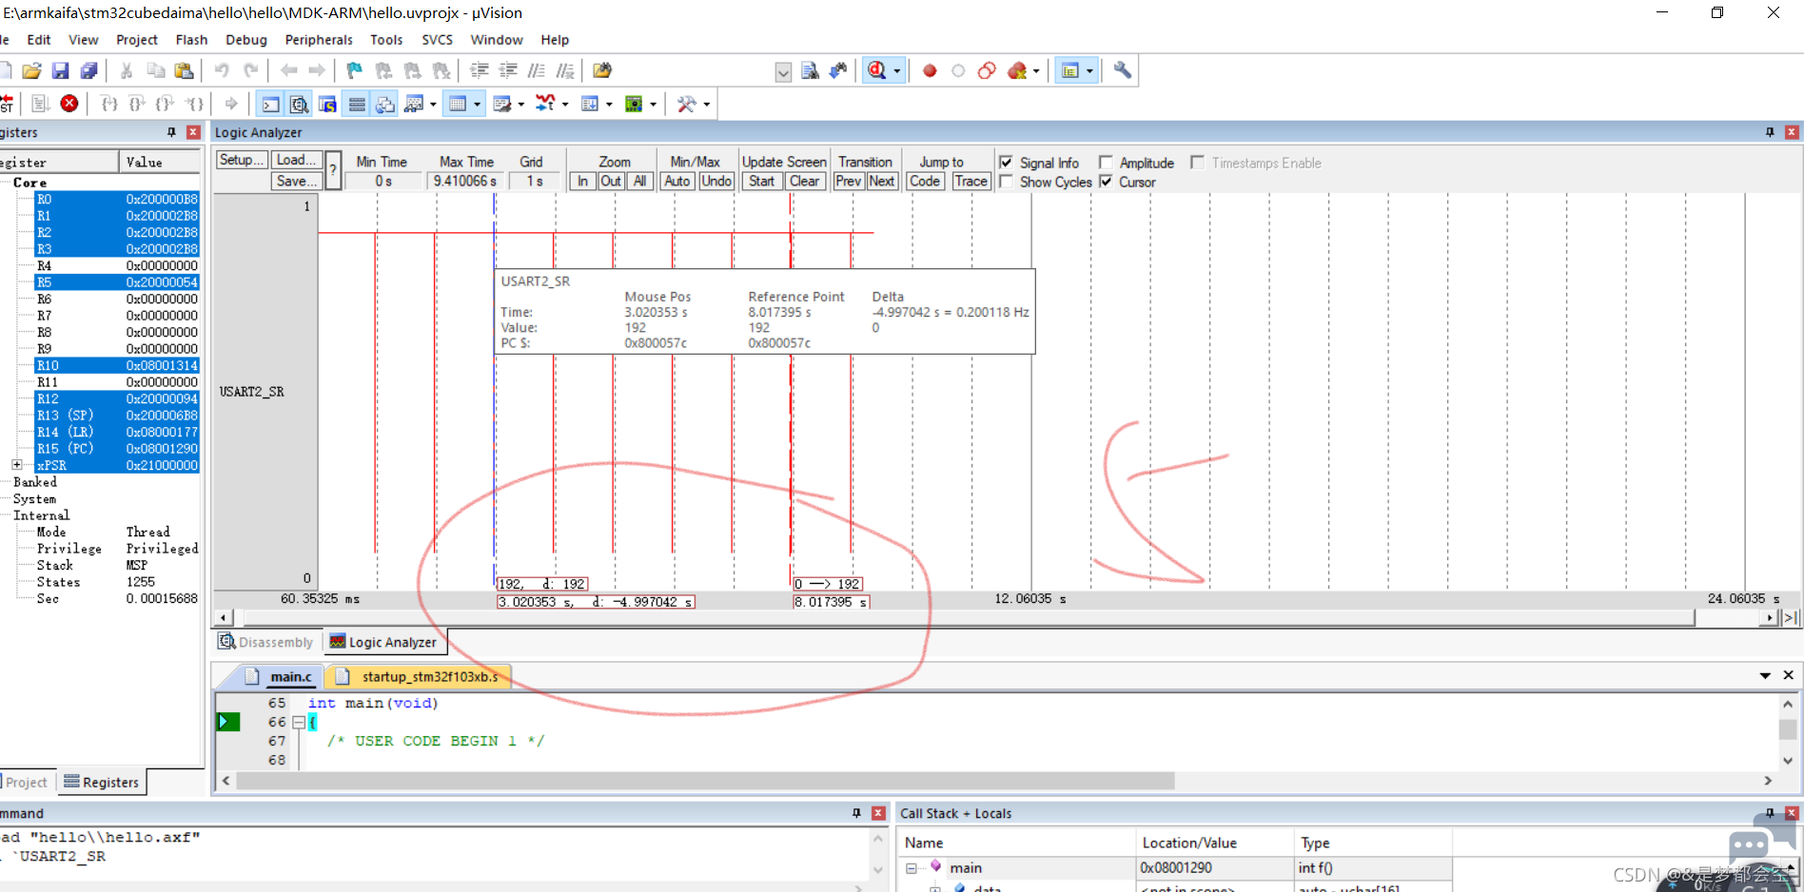Save the current file with the floppy icon
Screen dimensions: 1804x892
click(x=60, y=70)
